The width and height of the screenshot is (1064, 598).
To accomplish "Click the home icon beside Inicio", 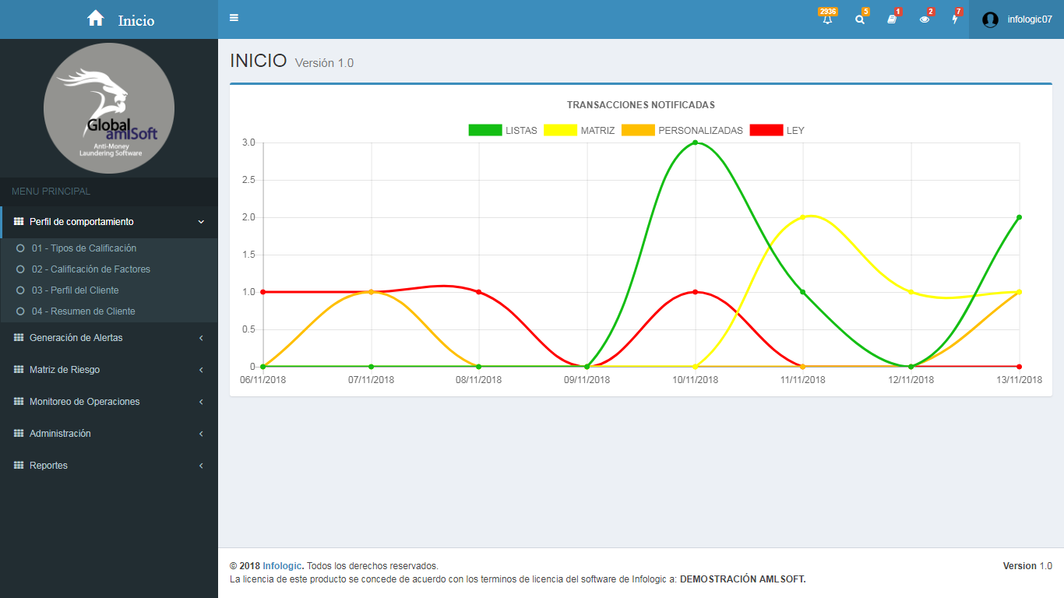I will click(96, 19).
